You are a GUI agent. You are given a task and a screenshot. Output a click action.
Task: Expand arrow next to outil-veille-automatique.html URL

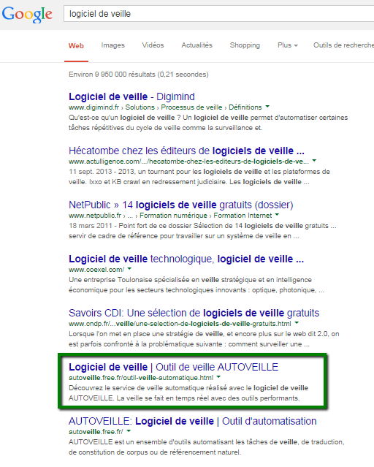point(218,377)
